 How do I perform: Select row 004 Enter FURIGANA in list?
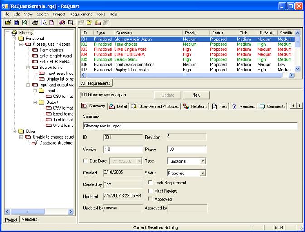coord(187,54)
